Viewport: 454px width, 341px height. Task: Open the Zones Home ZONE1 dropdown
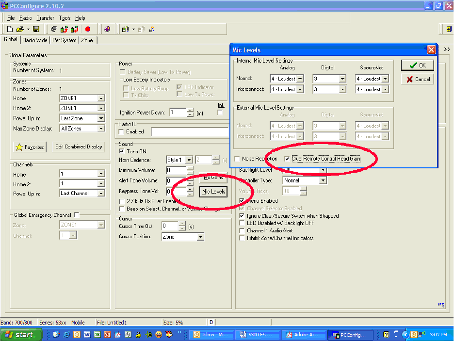click(x=101, y=98)
